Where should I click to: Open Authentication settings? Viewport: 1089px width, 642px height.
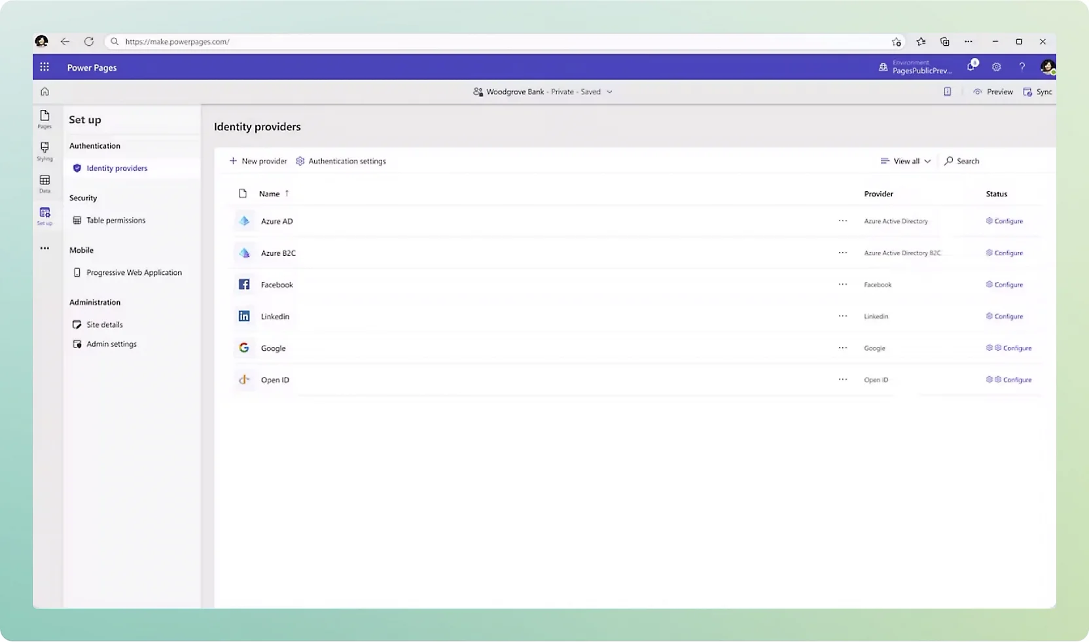point(341,161)
